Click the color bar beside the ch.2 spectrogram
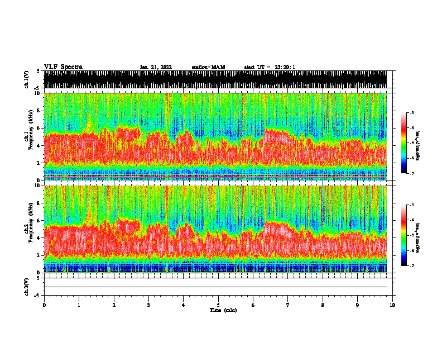The image size is (442, 342). click(x=404, y=235)
